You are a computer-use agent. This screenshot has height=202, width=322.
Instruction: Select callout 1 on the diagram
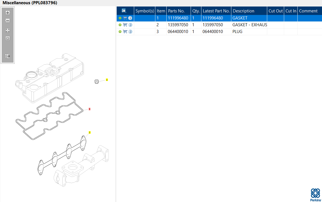pyautogui.click(x=90, y=109)
